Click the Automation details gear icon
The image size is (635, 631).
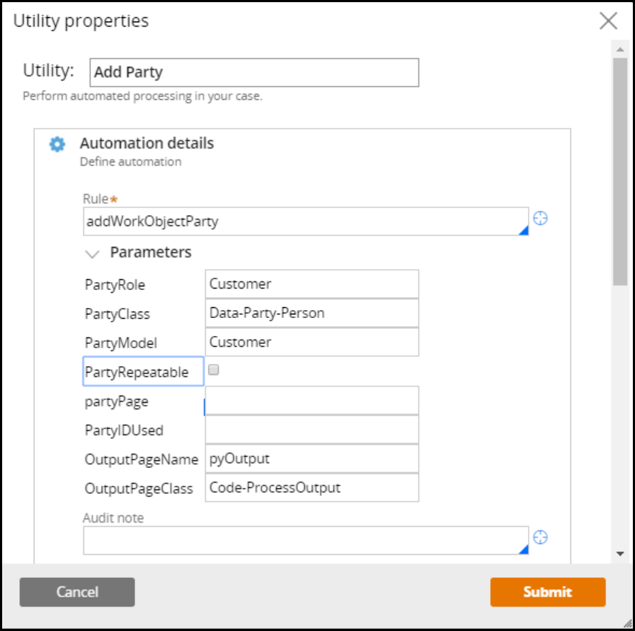pyautogui.click(x=57, y=144)
